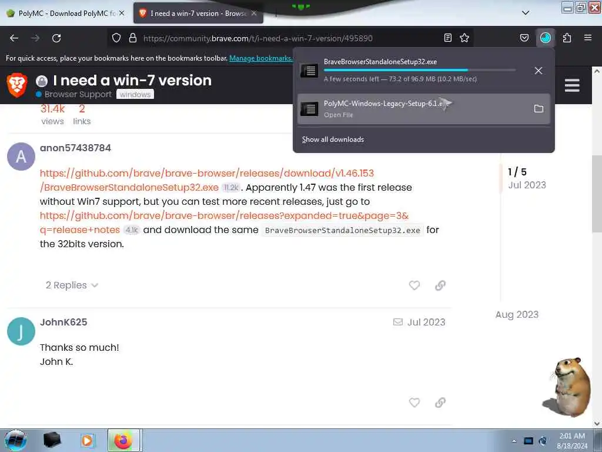This screenshot has height=452, width=602.
Task: Open the shield tracking protection icon
Action: tap(116, 38)
